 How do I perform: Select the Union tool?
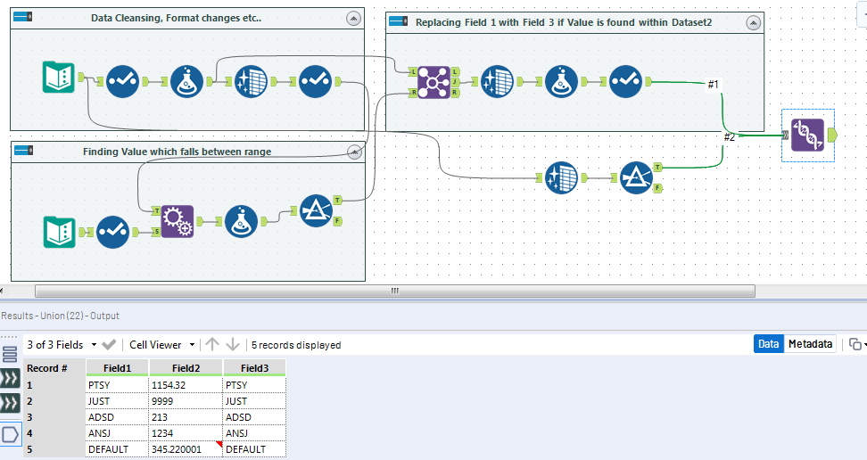pyautogui.click(x=807, y=135)
